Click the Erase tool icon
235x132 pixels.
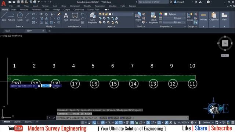click(59, 14)
